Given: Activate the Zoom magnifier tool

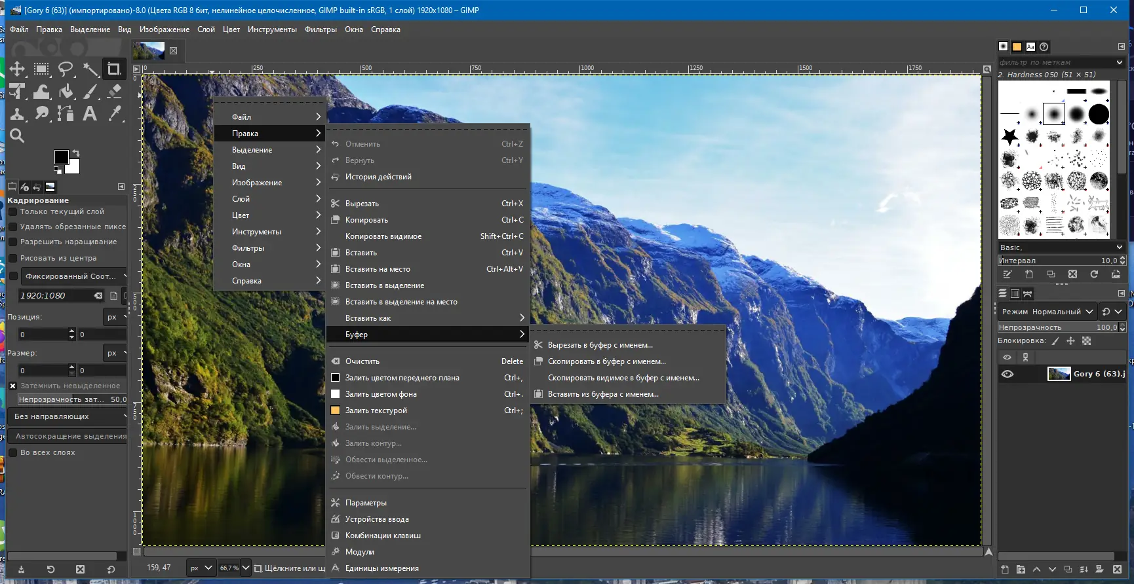Looking at the screenshot, I should pos(17,136).
